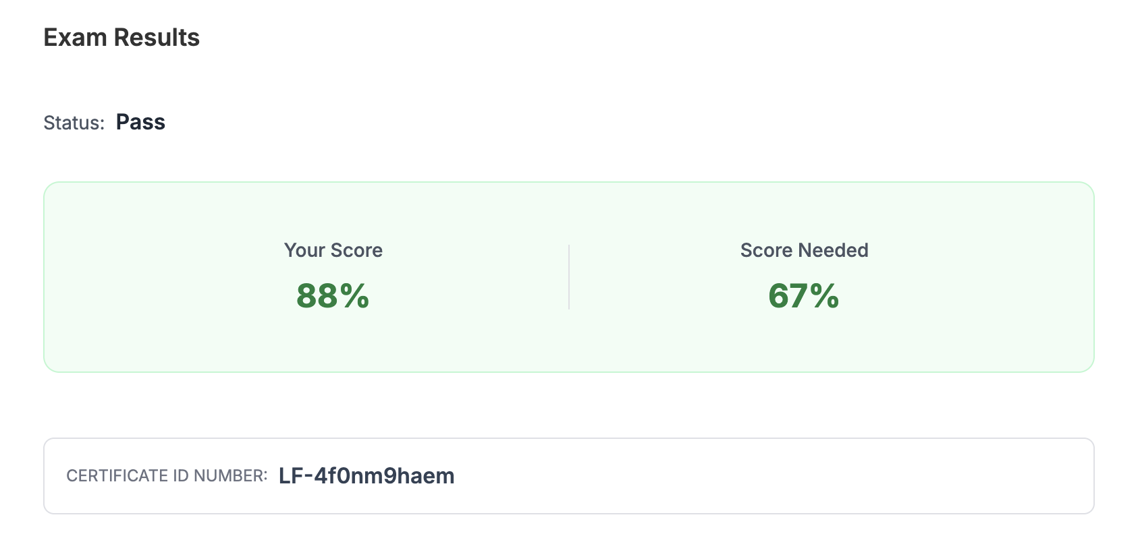1138x538 pixels.
Task: Click the Exam Results heading
Action: tap(121, 38)
